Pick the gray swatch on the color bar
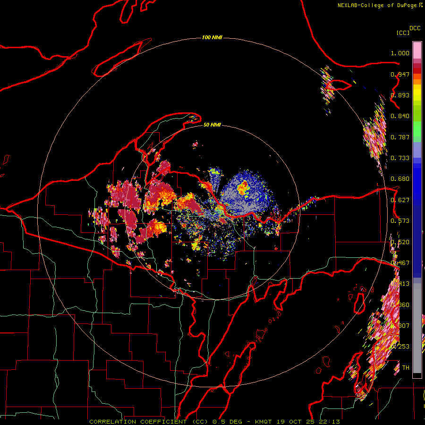This screenshot has width=425, height=425. [417, 328]
